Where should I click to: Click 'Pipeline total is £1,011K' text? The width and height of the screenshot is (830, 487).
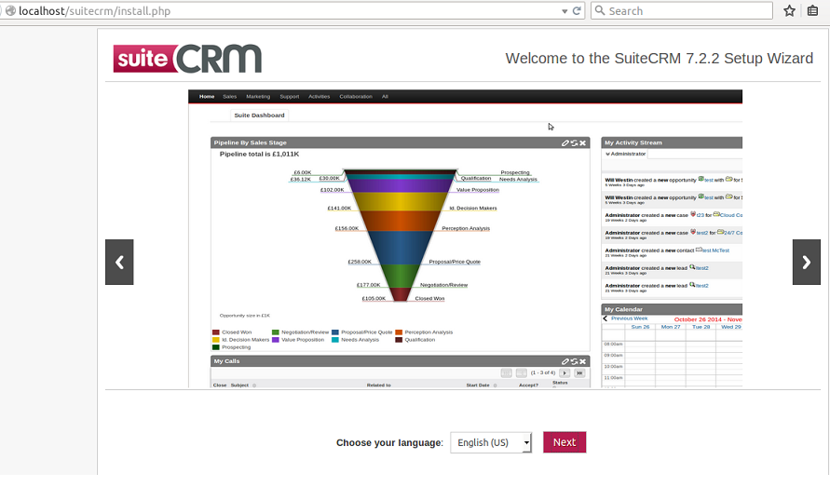259,154
